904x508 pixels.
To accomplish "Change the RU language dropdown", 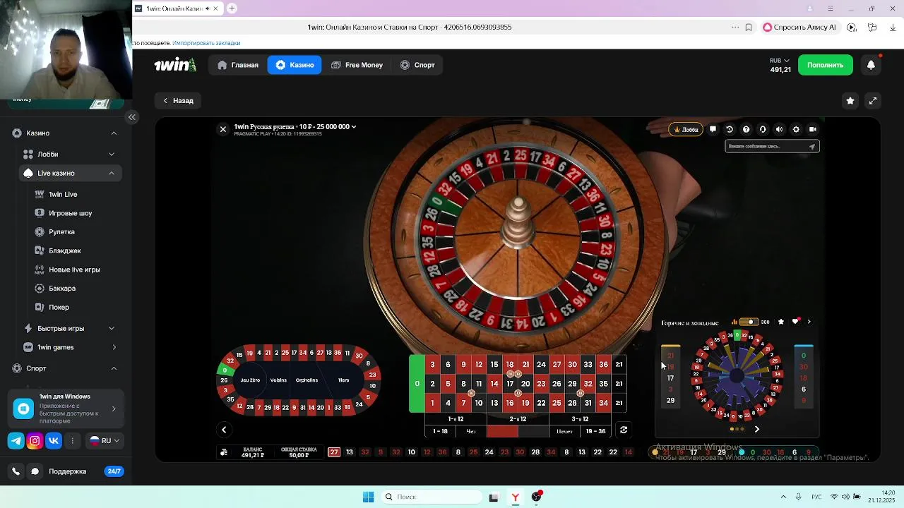I will 105,441.
